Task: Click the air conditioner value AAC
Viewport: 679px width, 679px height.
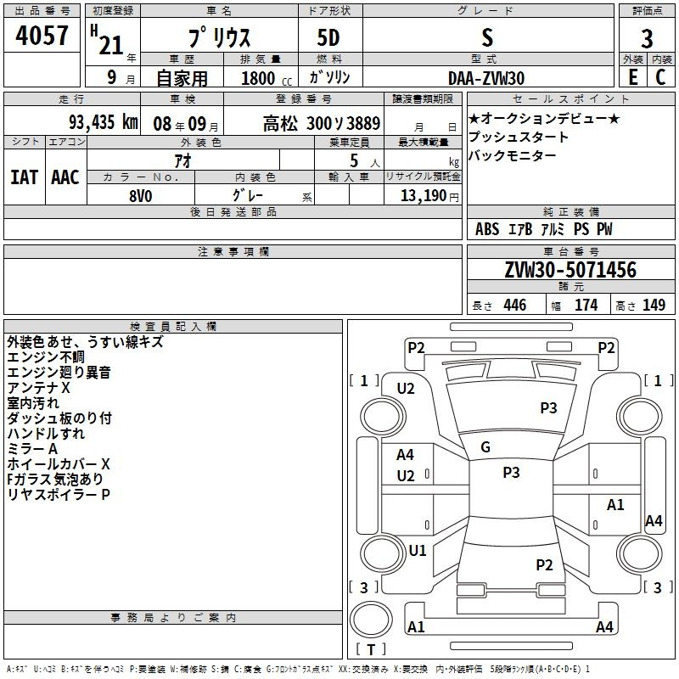Action: pos(65,177)
